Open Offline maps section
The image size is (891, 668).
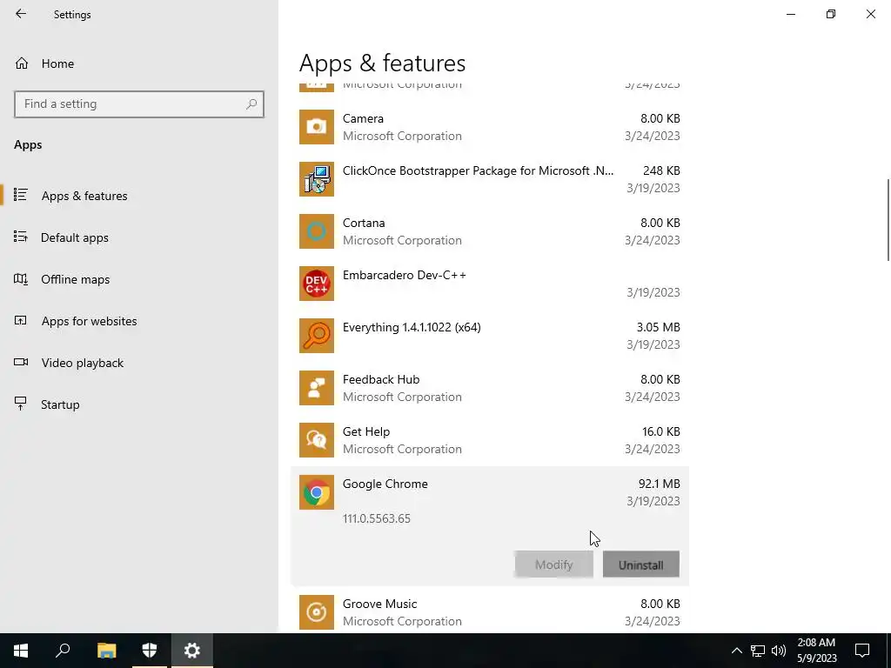(139, 279)
